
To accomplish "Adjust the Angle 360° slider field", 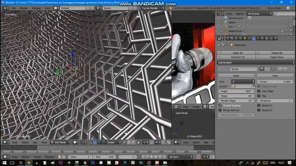I will point(236,91).
